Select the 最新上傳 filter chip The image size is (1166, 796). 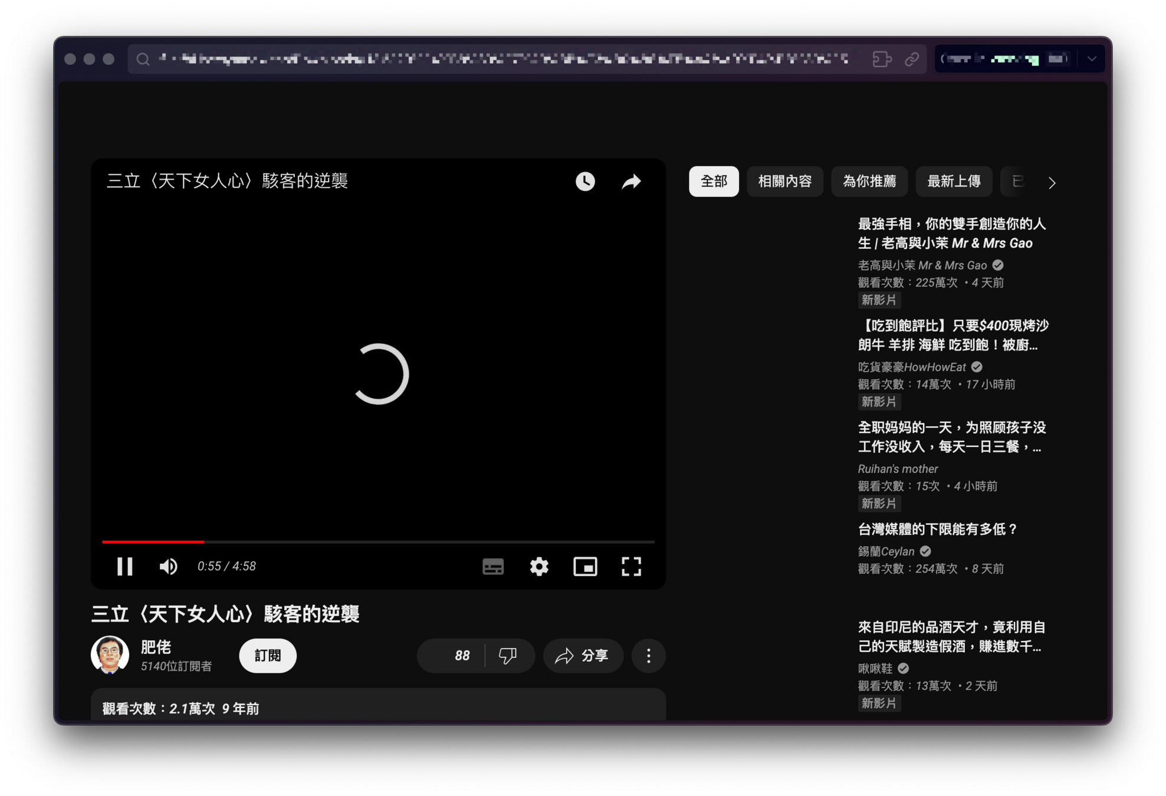954,182
